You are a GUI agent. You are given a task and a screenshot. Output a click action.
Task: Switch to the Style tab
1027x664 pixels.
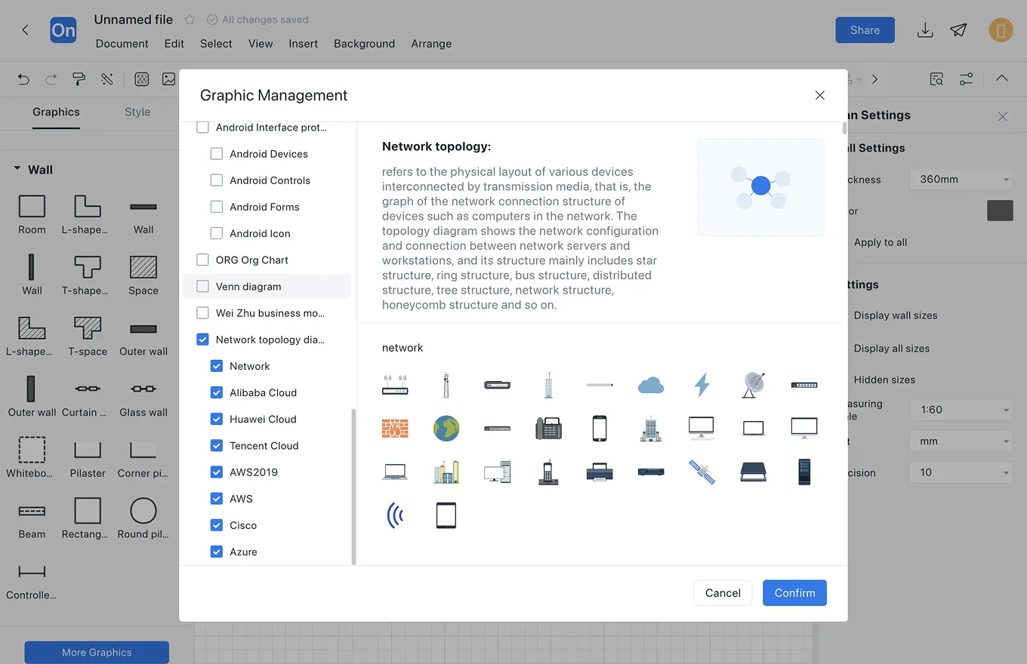[x=137, y=112]
